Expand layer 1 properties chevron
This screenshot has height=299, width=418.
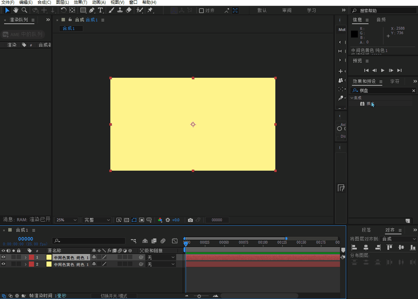coord(25,257)
